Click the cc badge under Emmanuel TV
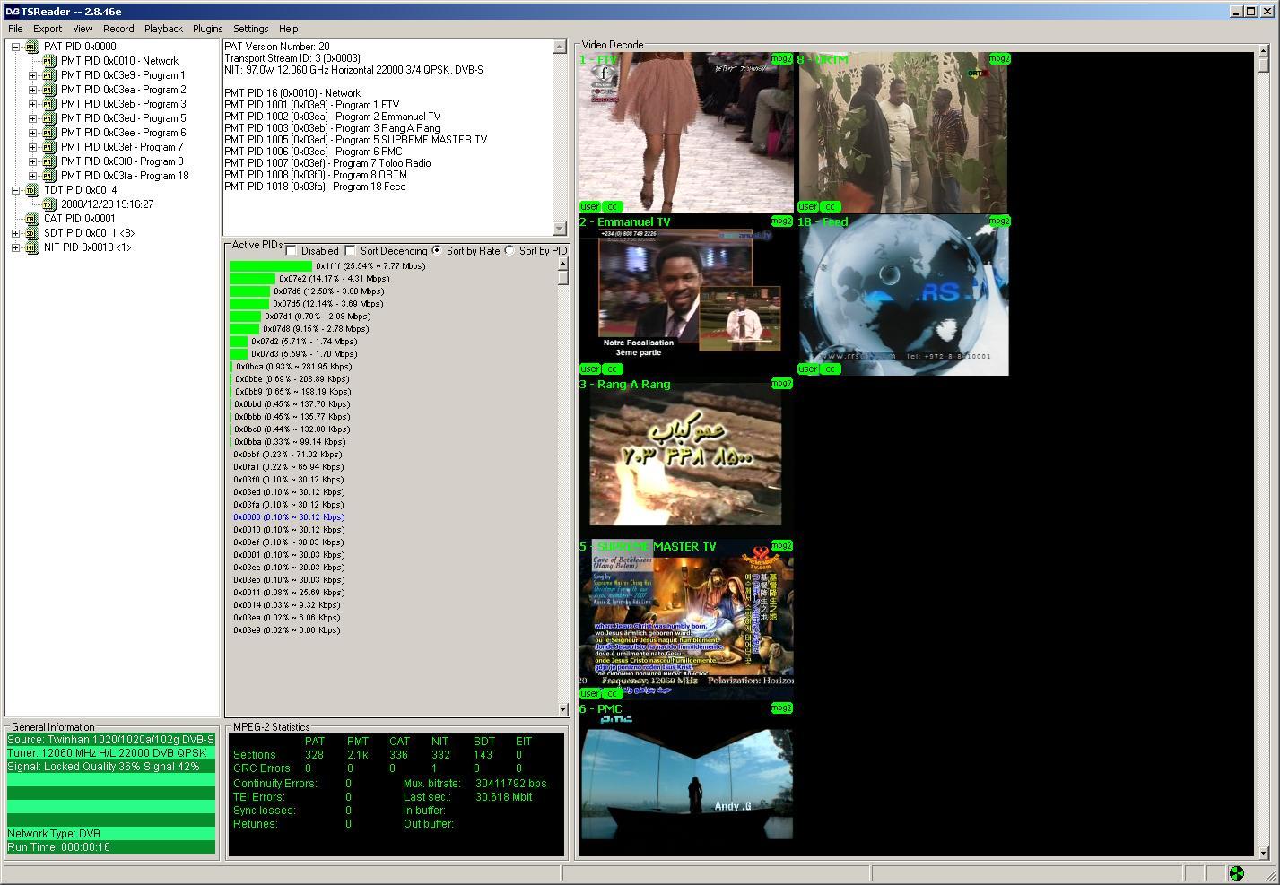1280x885 pixels. click(612, 369)
